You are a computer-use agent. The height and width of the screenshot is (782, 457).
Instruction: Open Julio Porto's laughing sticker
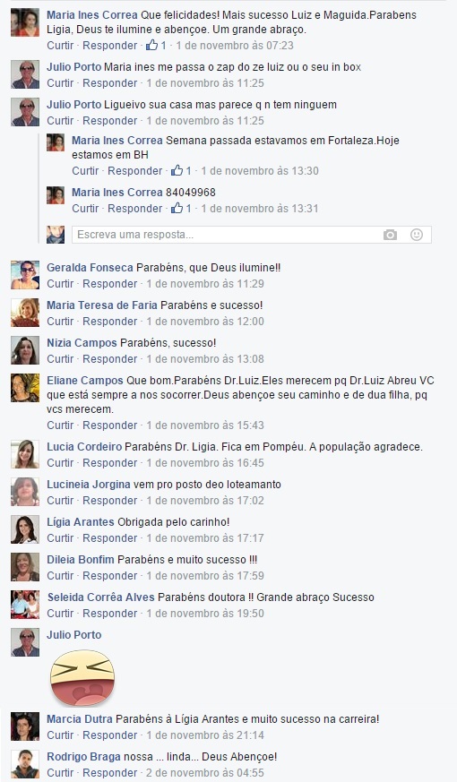click(x=82, y=677)
